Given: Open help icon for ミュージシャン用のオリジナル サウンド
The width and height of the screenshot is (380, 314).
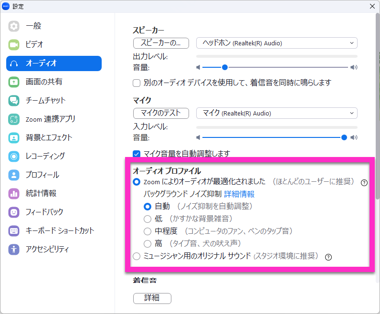Looking at the screenshot, I should [328, 257].
